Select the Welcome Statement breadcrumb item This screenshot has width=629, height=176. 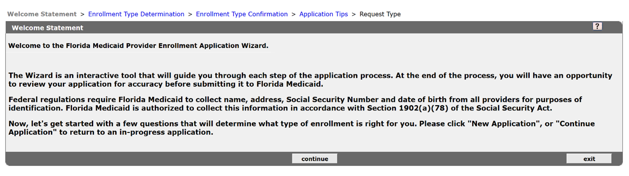[42, 14]
